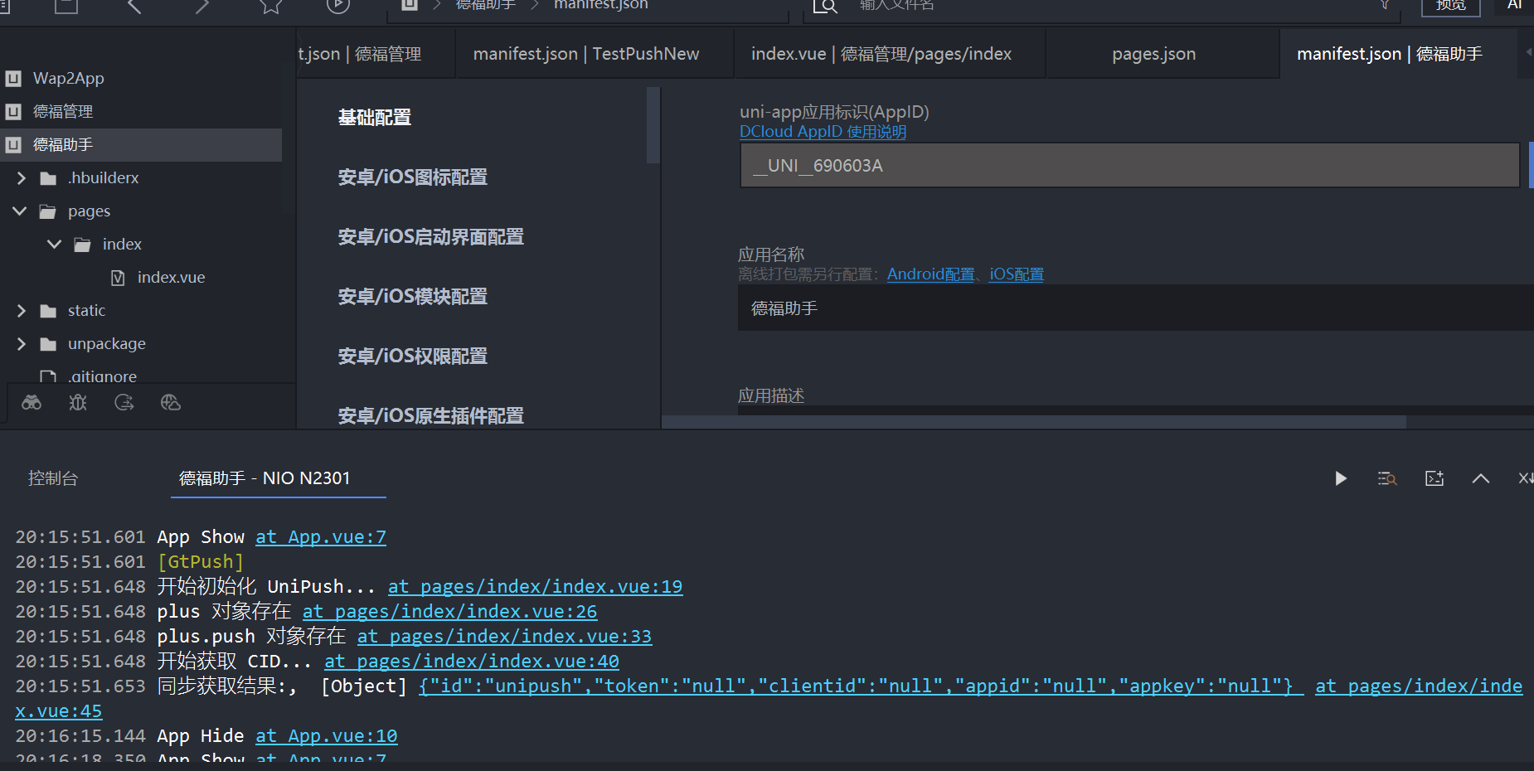Select 安卓/iOS模块配置 section
1534x771 pixels.
412,297
